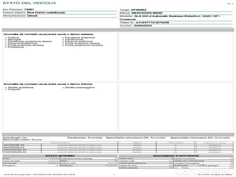The height and width of the screenshot is (177, 236).
Task: Select the "ANTERIORE DX" tyre row label
Action: tap(14, 145)
